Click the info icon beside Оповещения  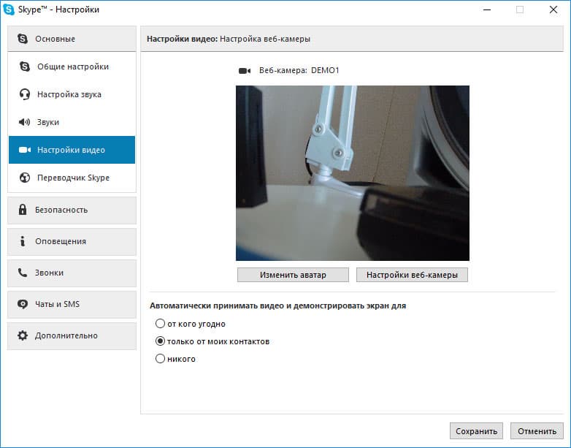[x=23, y=241]
